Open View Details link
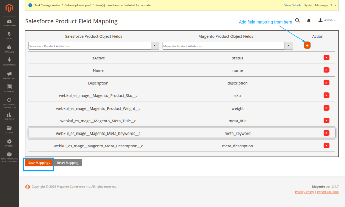This screenshot has height=207, width=345. [x=293, y=5]
